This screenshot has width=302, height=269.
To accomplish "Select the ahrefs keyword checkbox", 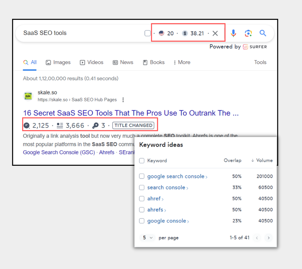I will click(142, 210).
